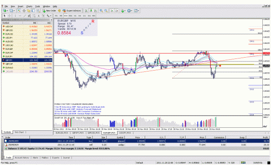This screenshot has height=165, width=271.
Task: Select the Crosshair tool
Action: point(10,16)
